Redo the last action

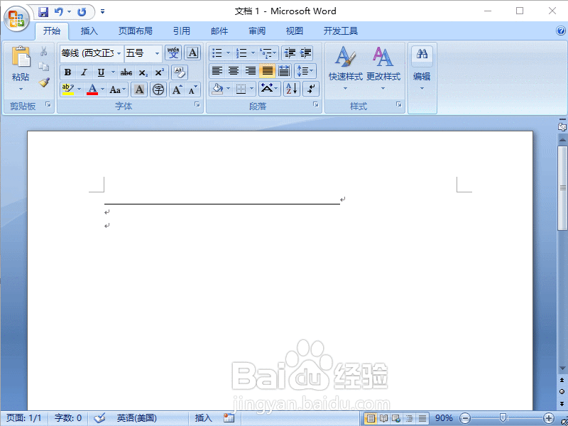[82, 12]
